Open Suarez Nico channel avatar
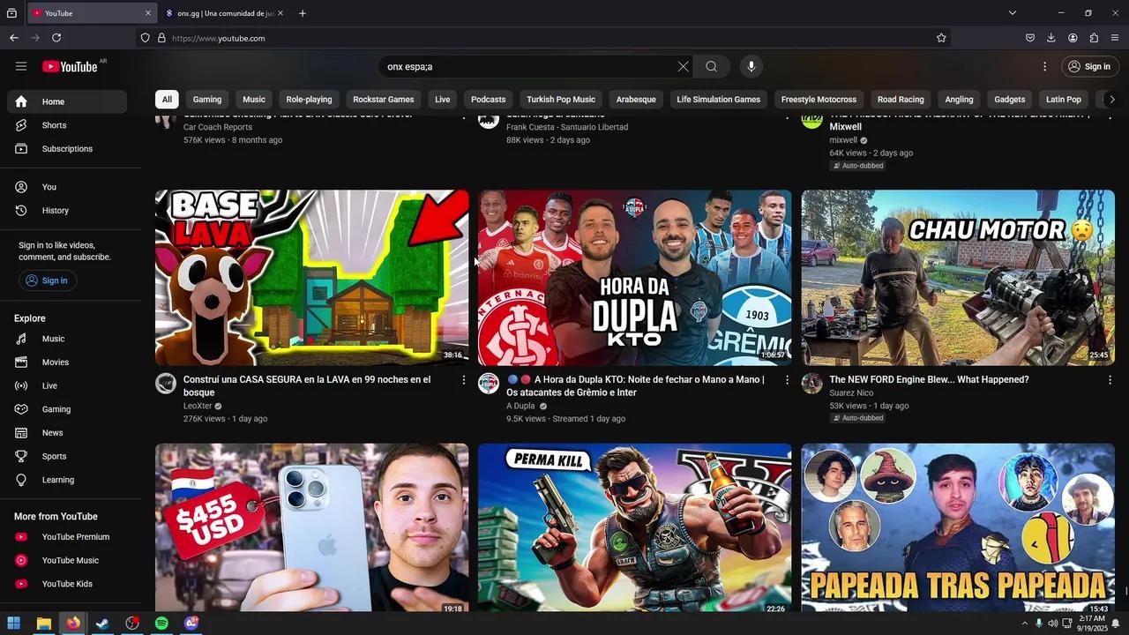This screenshot has height=635, width=1129. coord(811,383)
